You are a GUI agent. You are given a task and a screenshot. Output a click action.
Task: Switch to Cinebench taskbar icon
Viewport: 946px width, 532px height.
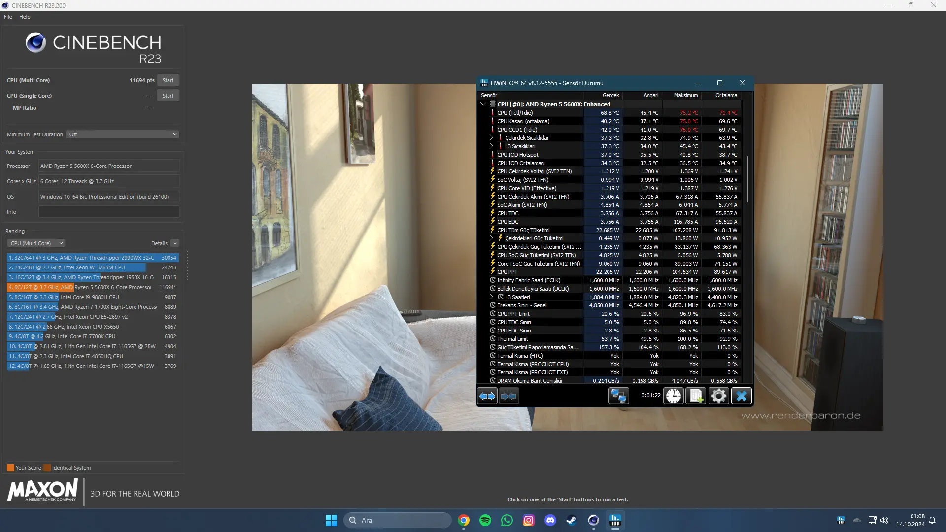point(593,520)
